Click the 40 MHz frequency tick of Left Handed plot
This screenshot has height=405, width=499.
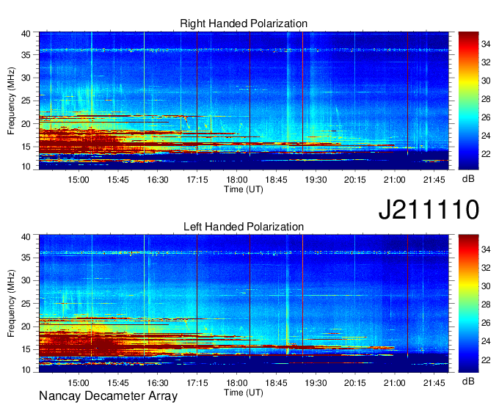(26, 237)
